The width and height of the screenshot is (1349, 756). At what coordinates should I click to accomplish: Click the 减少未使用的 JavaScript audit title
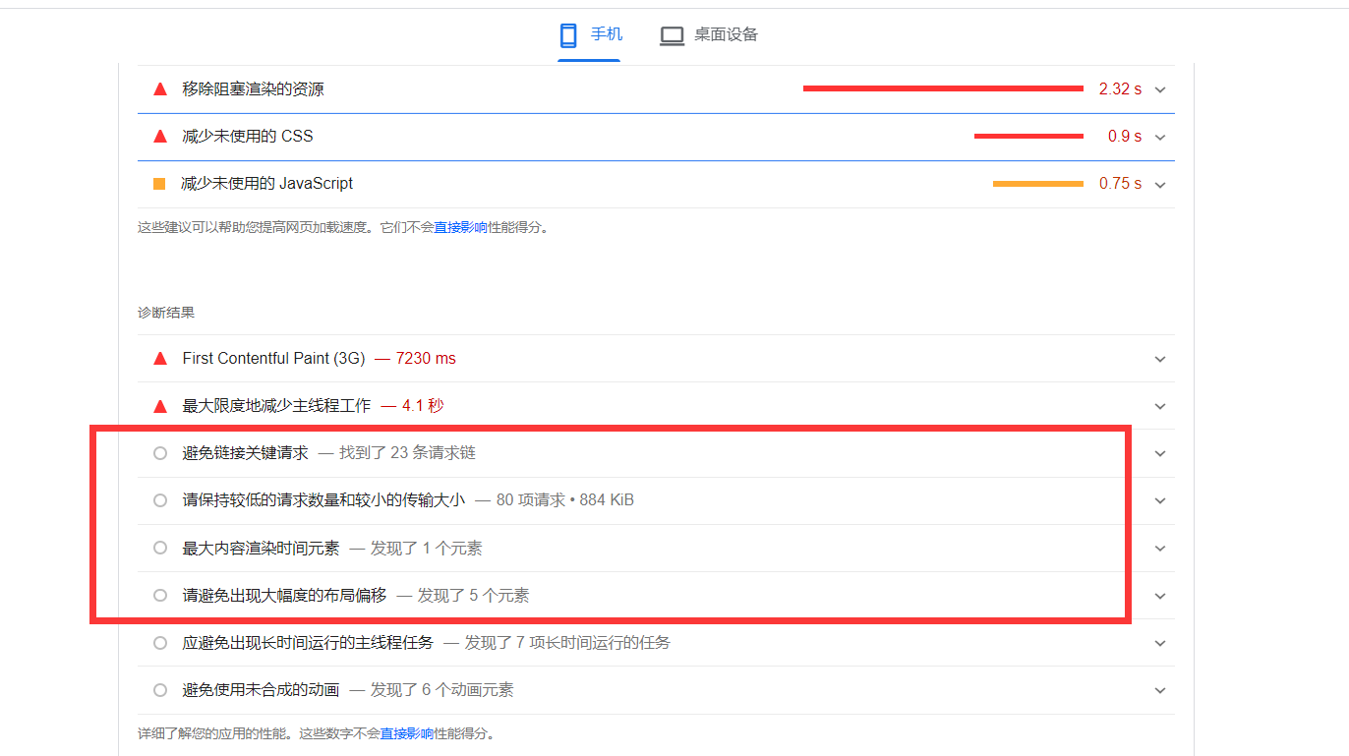tap(267, 184)
